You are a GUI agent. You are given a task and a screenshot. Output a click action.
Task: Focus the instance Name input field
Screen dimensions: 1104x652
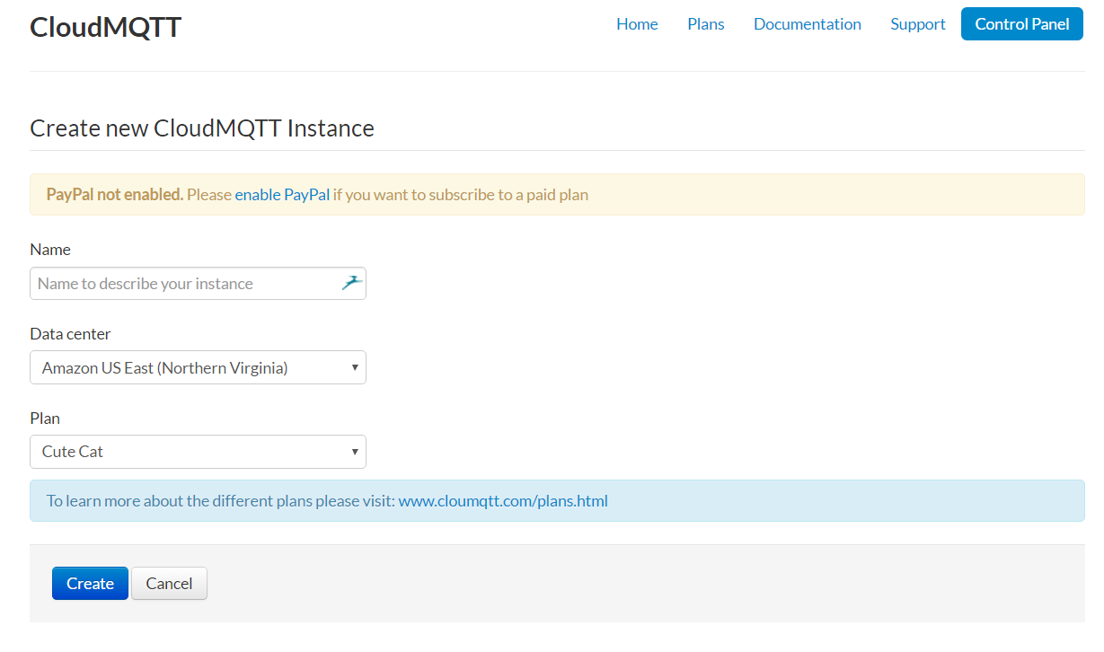198,283
